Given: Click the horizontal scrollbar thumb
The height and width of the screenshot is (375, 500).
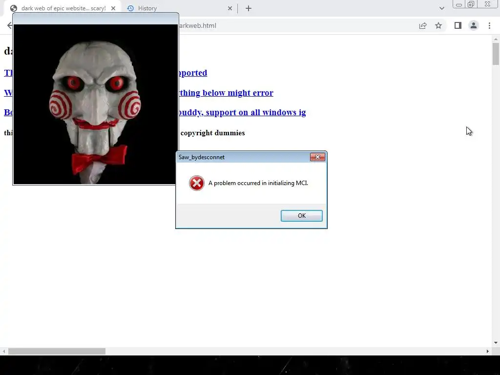Looking at the screenshot, I should pyautogui.click(x=57, y=351).
